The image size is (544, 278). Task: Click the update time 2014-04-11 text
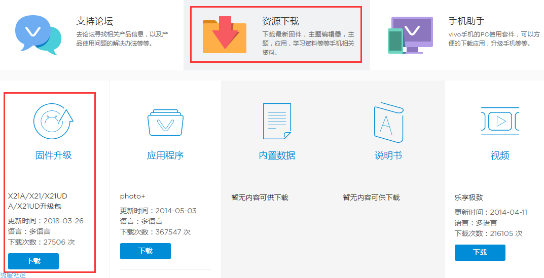[491, 212]
